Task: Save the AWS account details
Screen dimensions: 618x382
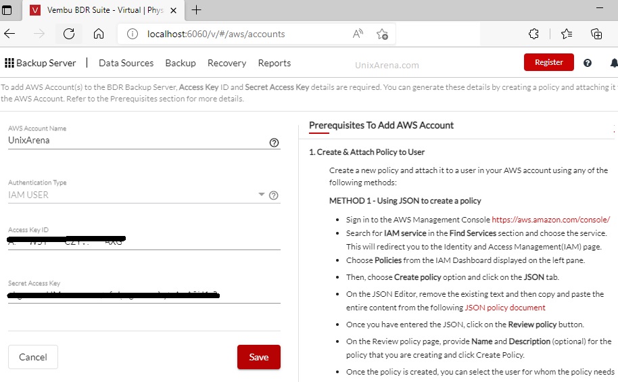Action: pyautogui.click(x=258, y=357)
